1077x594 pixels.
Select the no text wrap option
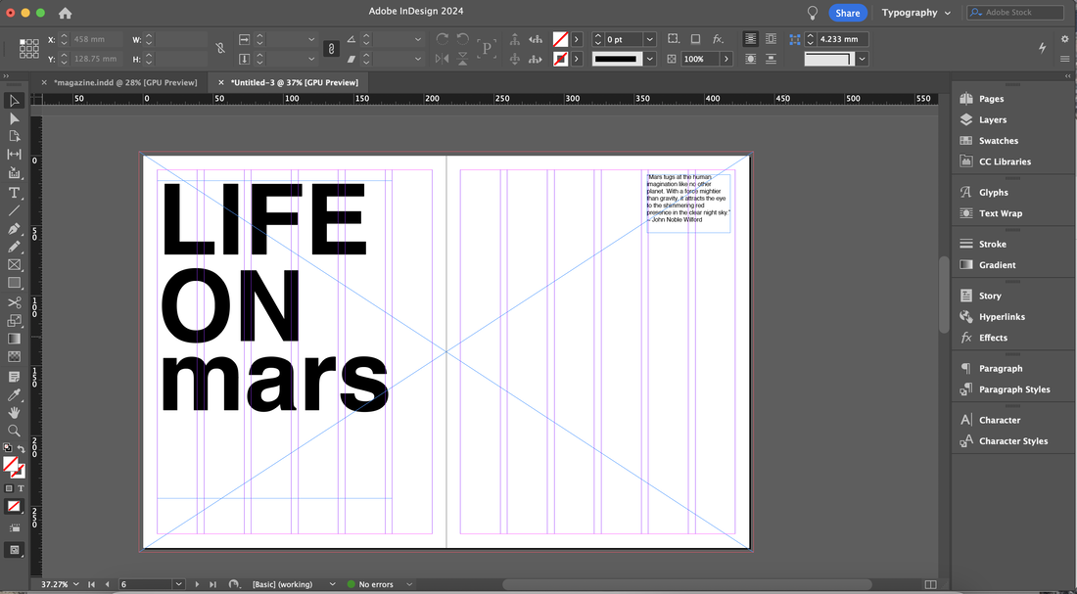[x=751, y=39]
